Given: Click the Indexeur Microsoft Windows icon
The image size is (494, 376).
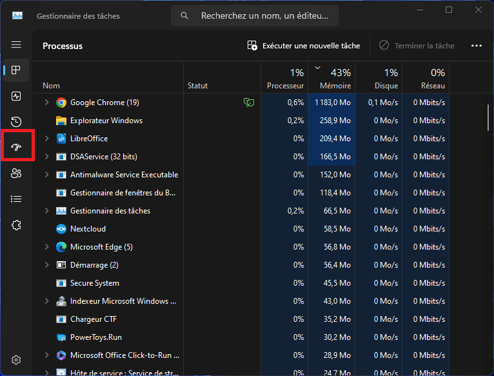Looking at the screenshot, I should point(61,301).
